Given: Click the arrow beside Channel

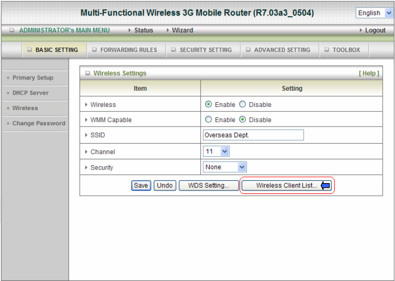Looking at the screenshot, I should click(x=86, y=152).
